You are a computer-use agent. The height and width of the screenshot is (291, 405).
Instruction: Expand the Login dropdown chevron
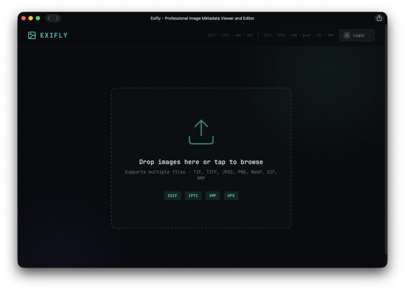tap(369, 36)
